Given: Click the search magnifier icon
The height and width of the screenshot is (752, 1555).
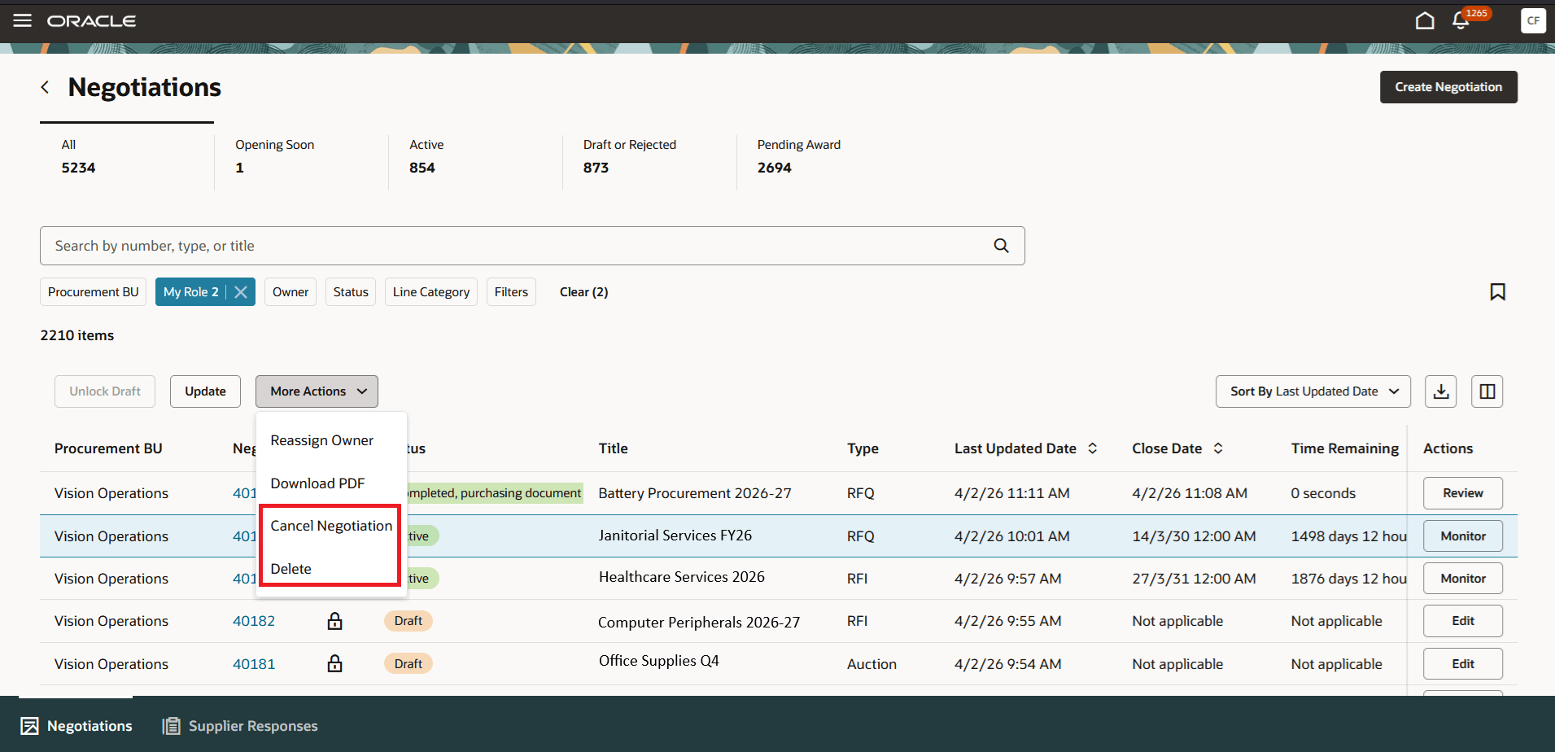Looking at the screenshot, I should (1000, 245).
